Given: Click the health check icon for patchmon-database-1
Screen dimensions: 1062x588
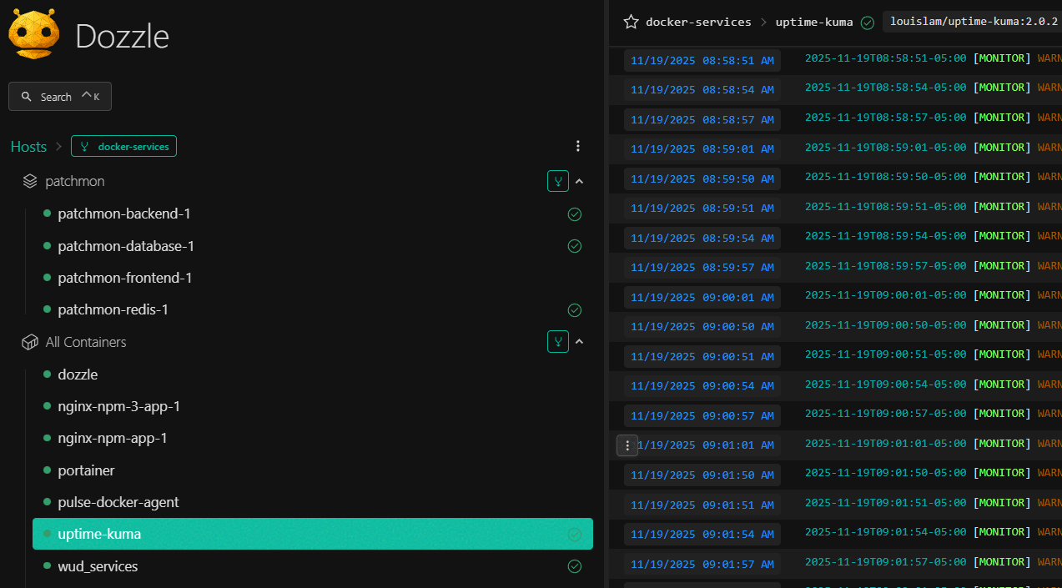Looking at the screenshot, I should click(575, 246).
